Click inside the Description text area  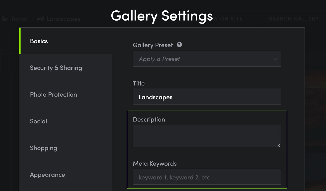tap(207, 136)
